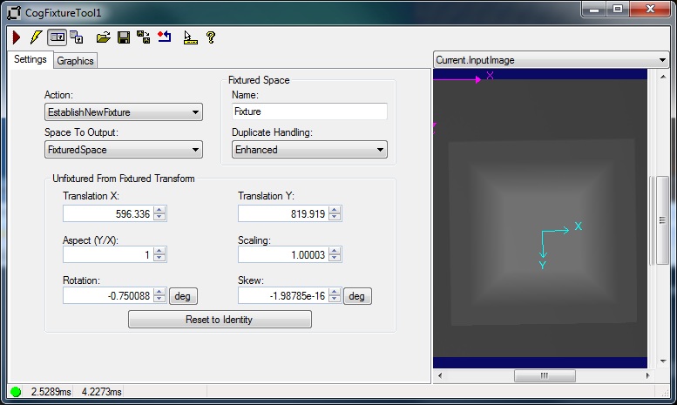Screen dimensions: 677x405
Task: Click the Fixtured Space Name text field
Action: [308, 111]
